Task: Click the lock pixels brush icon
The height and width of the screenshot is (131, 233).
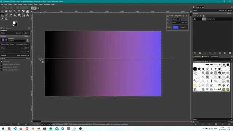Action: (198, 16)
